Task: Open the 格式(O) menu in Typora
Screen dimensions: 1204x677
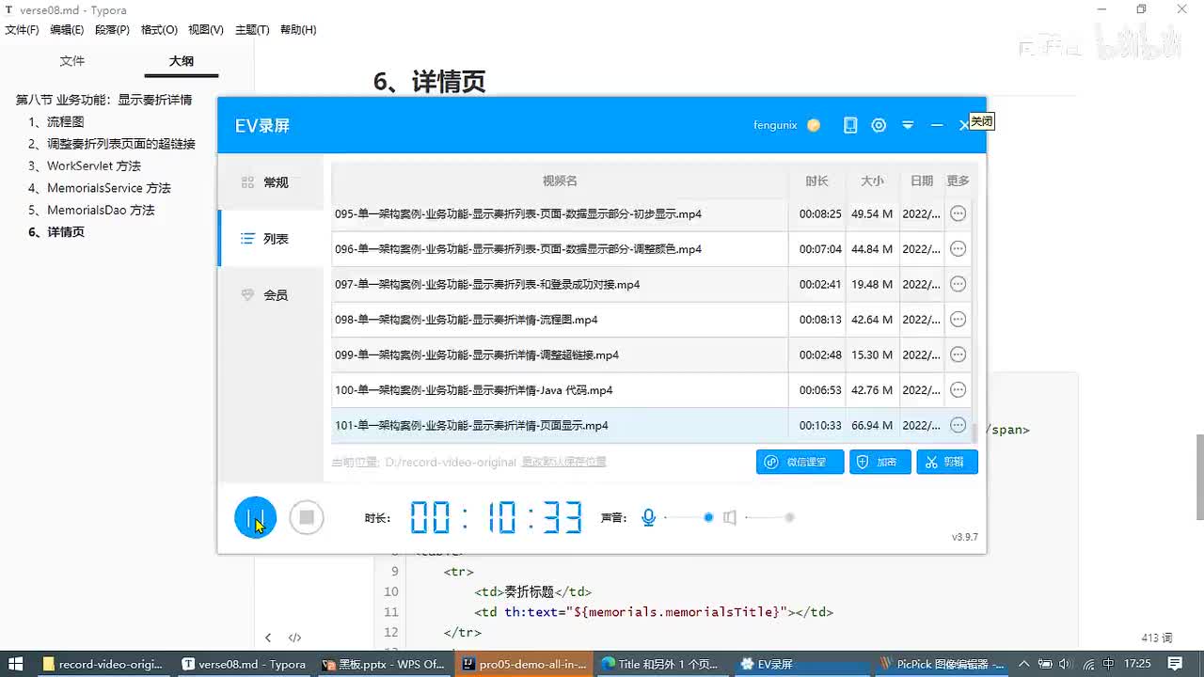Action: (x=159, y=30)
